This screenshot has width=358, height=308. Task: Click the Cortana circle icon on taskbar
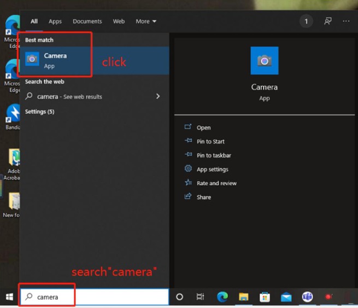pyautogui.click(x=179, y=297)
